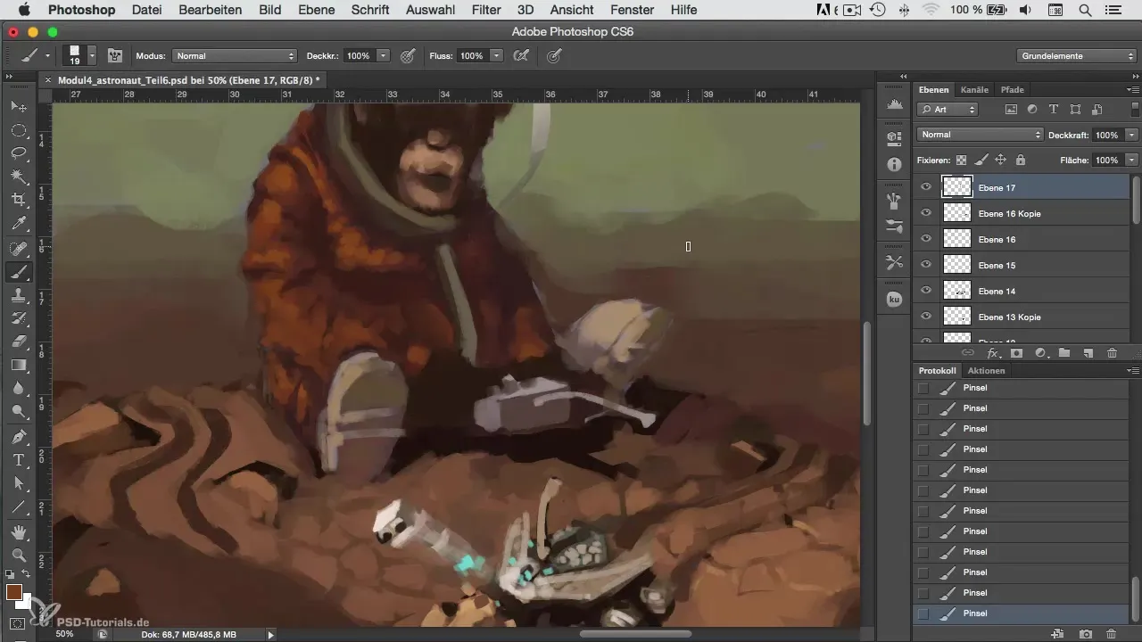Open the Auswahl menu
Viewport: 1142px width, 642px height.
point(429,10)
